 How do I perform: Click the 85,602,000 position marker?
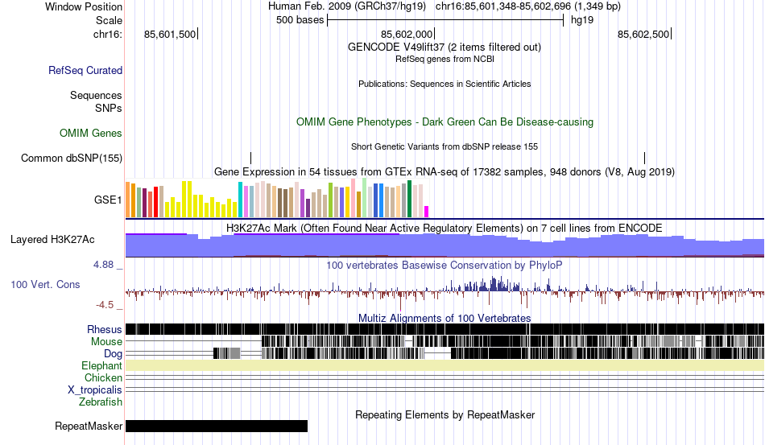(x=407, y=34)
